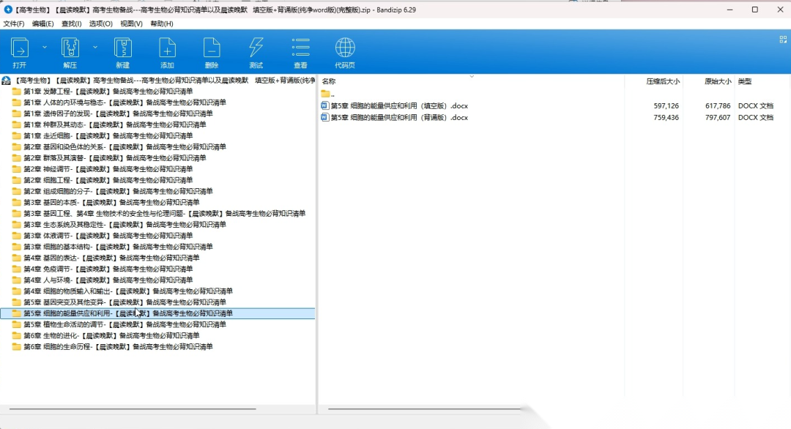Open the 选项(O) menu
The image size is (791, 429).
pos(101,23)
